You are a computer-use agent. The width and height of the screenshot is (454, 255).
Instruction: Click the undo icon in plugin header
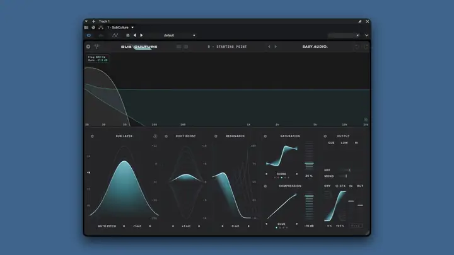(358, 47)
